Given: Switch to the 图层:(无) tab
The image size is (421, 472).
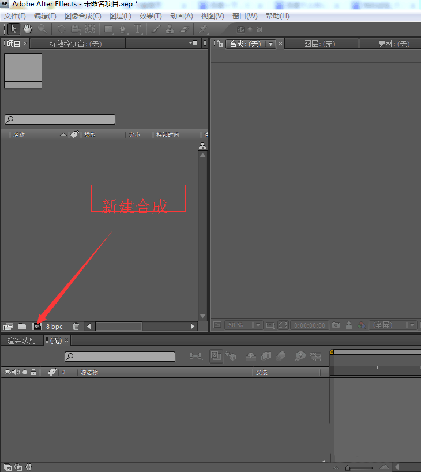Looking at the screenshot, I should click(x=319, y=44).
